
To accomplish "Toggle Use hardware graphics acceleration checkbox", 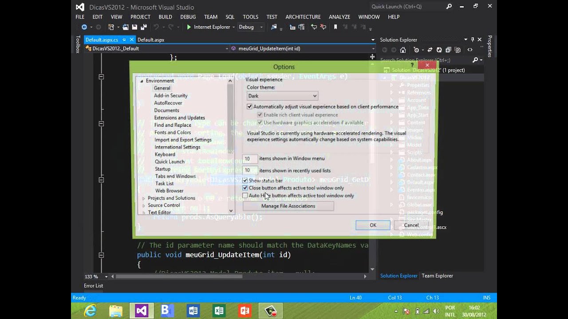I will click(x=260, y=123).
